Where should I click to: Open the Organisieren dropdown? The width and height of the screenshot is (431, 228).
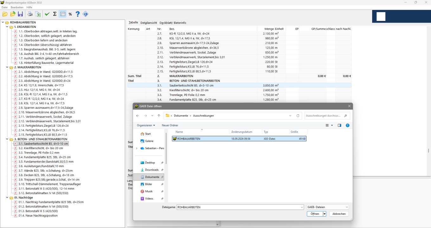click(146, 125)
